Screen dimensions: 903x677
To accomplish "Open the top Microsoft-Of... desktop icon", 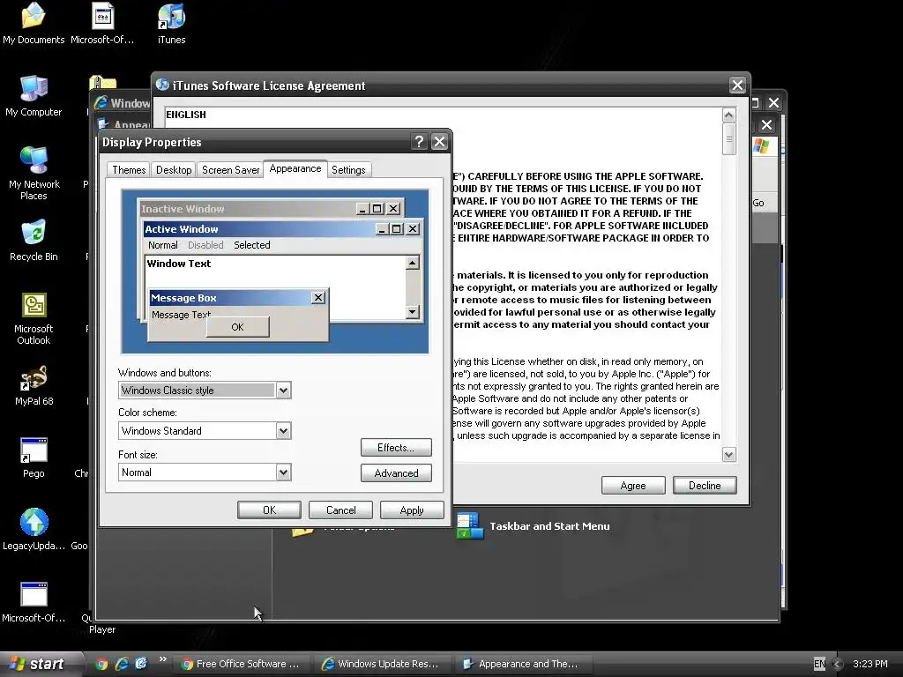I will [102, 24].
